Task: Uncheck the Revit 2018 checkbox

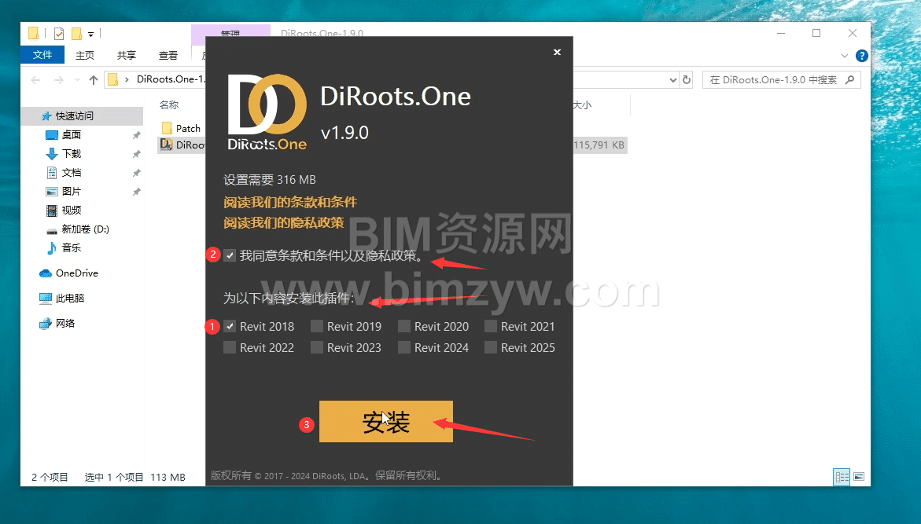Action: (230, 326)
